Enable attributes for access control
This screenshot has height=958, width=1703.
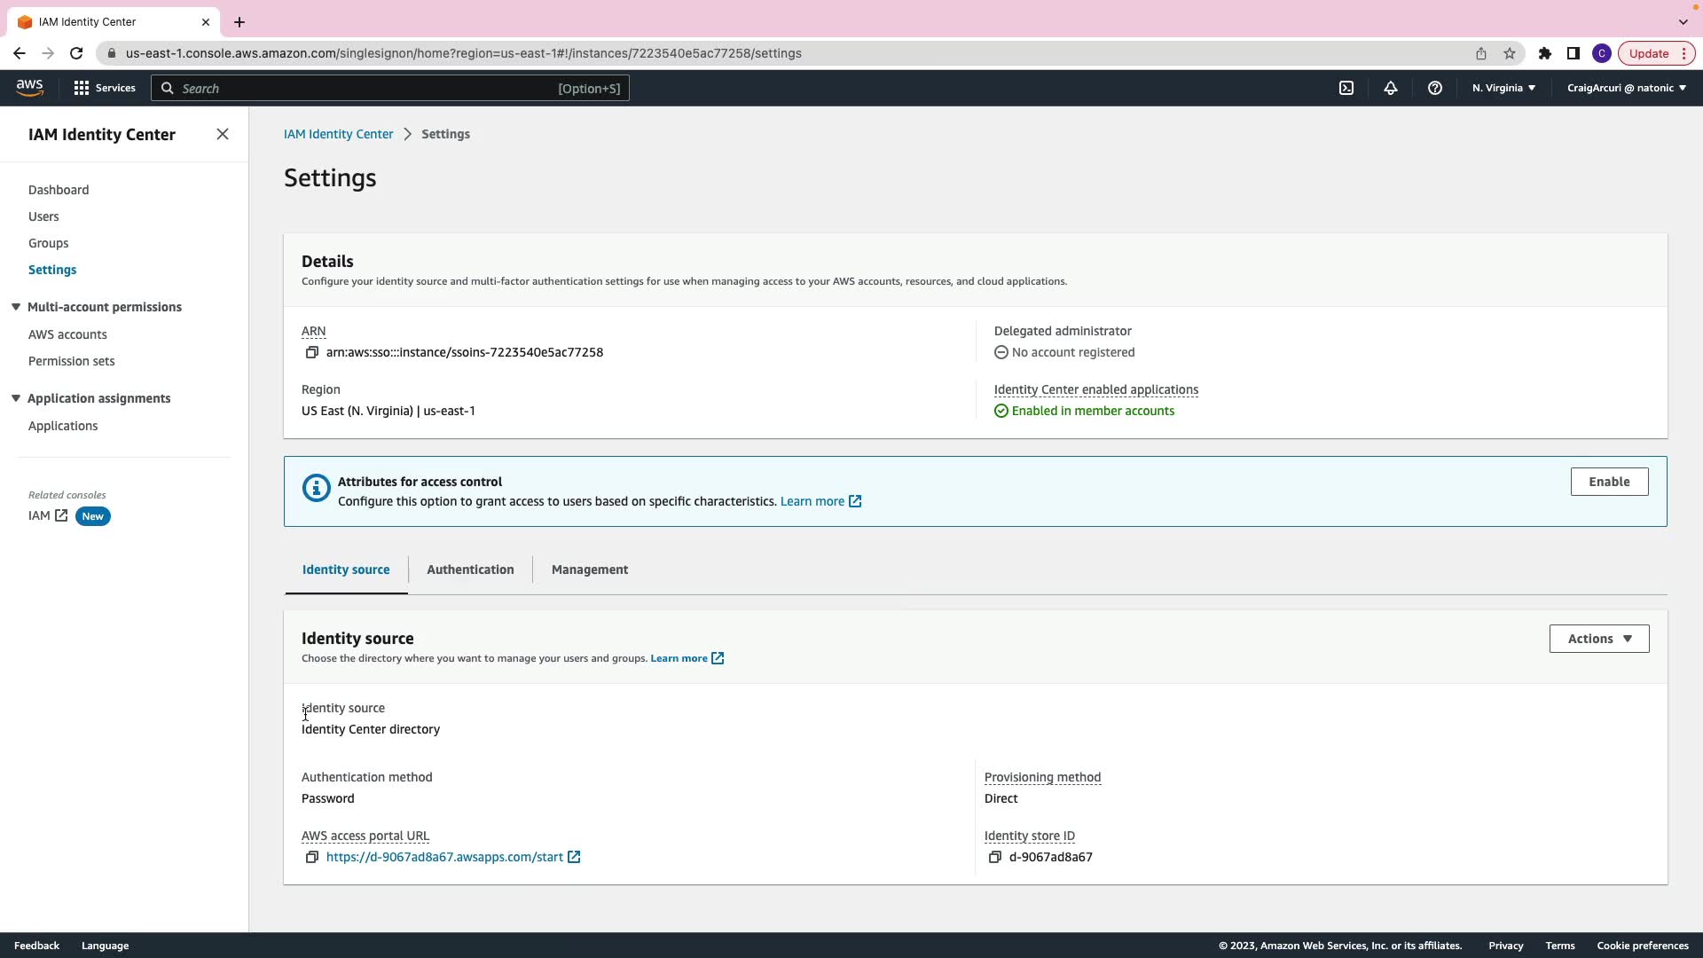1608,482
